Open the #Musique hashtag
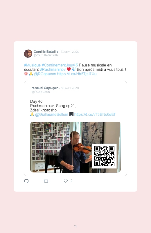Viewport: 151px width, 233px height. coord(32,65)
